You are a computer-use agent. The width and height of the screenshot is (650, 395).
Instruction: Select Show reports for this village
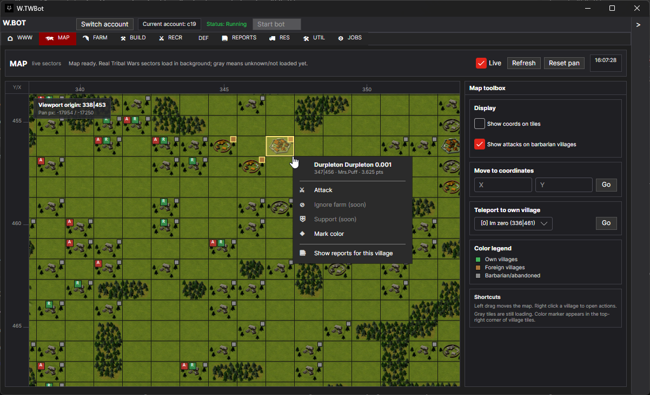[354, 253]
